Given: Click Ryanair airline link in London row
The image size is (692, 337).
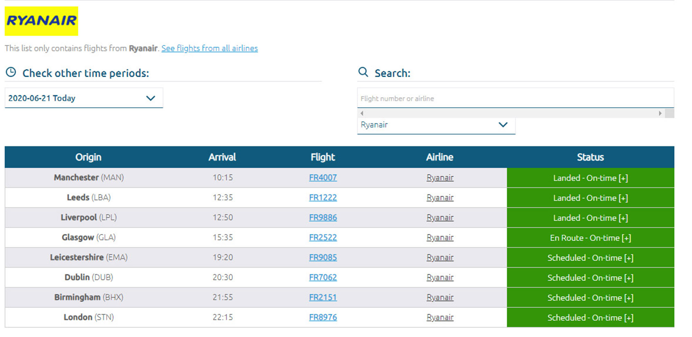Looking at the screenshot, I should pos(440,317).
